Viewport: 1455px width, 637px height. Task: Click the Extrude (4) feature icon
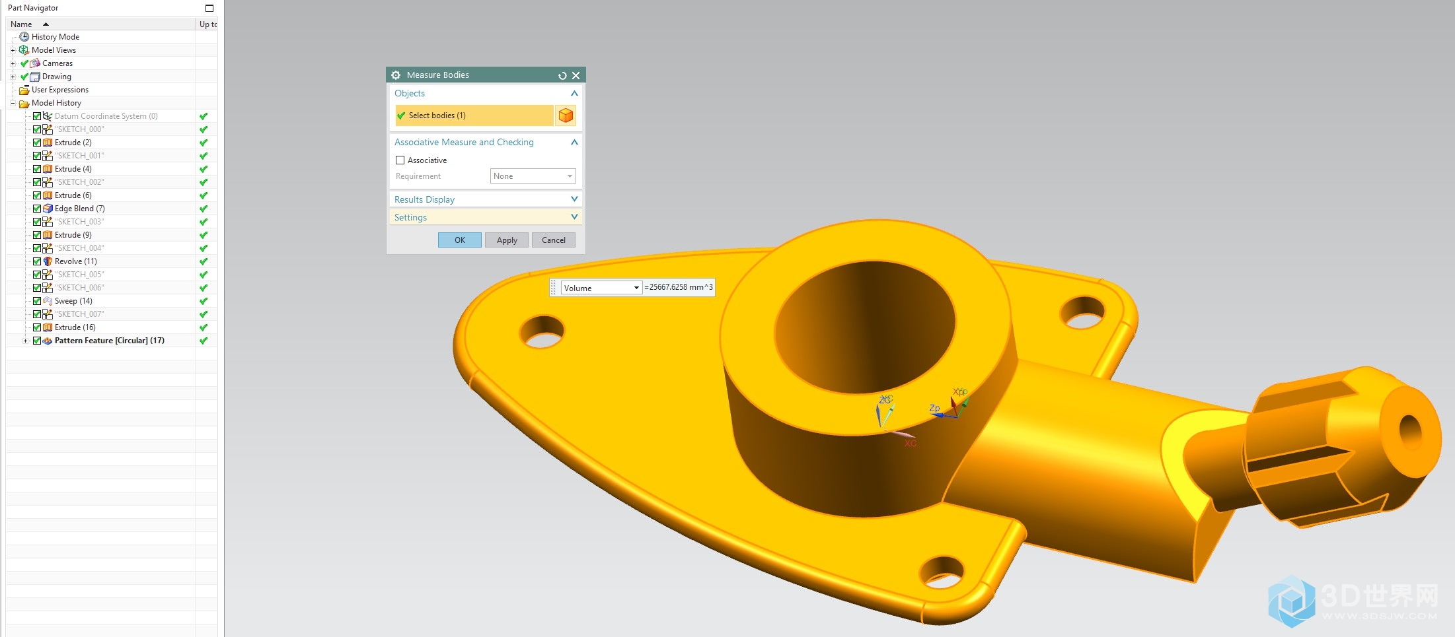coord(48,169)
